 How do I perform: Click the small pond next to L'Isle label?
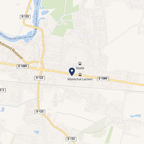coord(45,13)
